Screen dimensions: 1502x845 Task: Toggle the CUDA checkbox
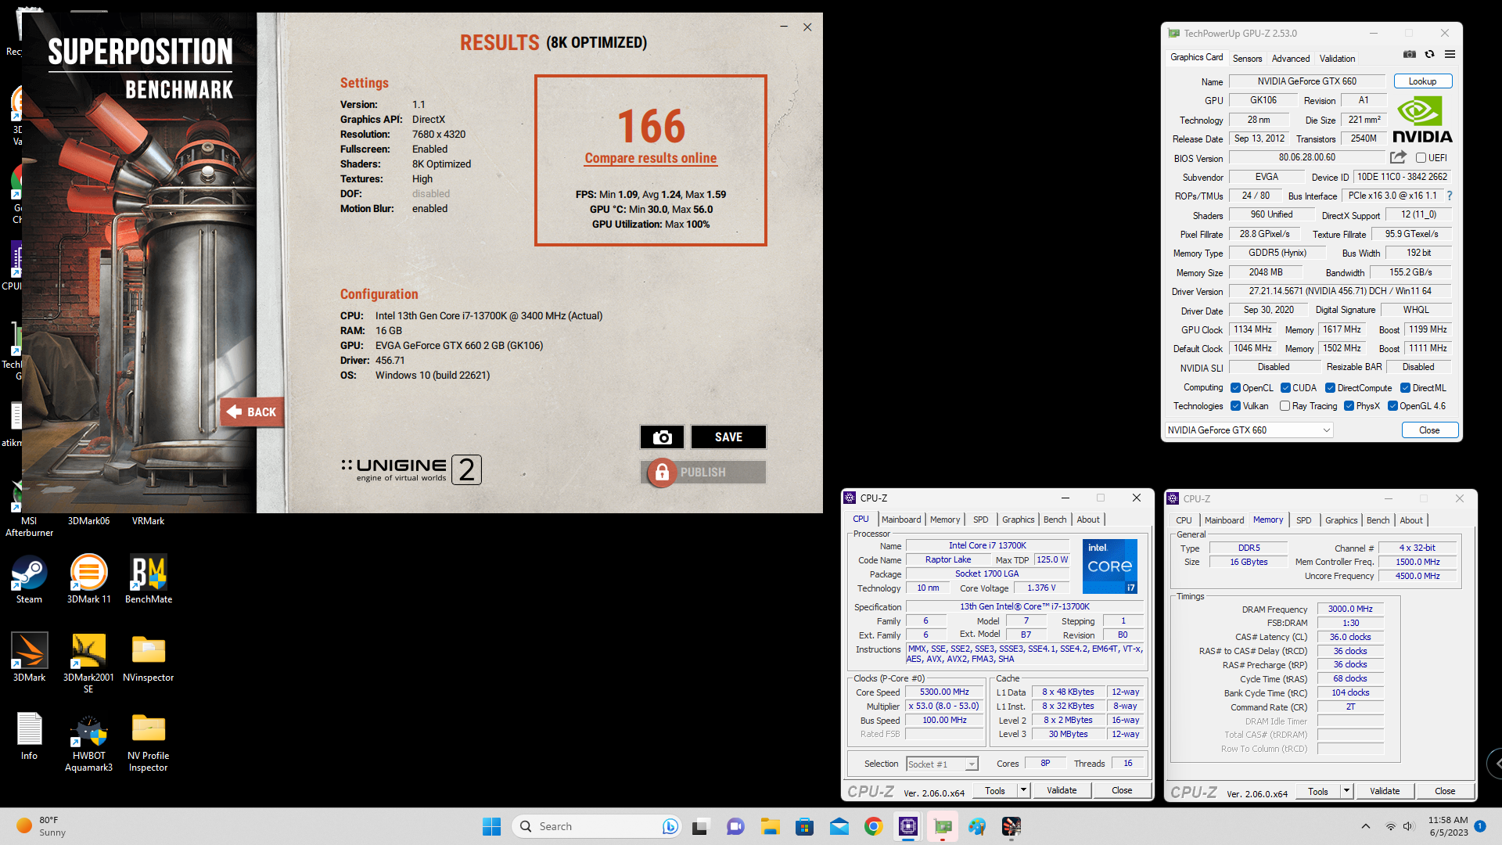pos(1286,388)
